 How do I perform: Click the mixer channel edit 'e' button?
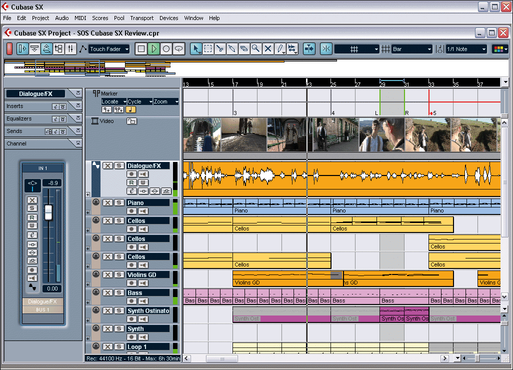pos(32,235)
